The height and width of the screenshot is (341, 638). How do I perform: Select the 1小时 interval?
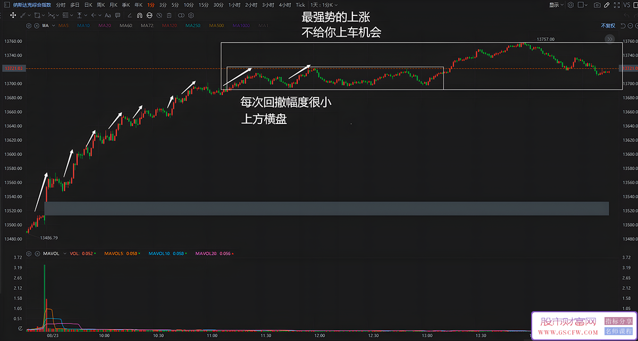point(234,5)
